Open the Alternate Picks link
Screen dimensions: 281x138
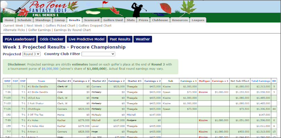pyautogui.click(x=14, y=30)
